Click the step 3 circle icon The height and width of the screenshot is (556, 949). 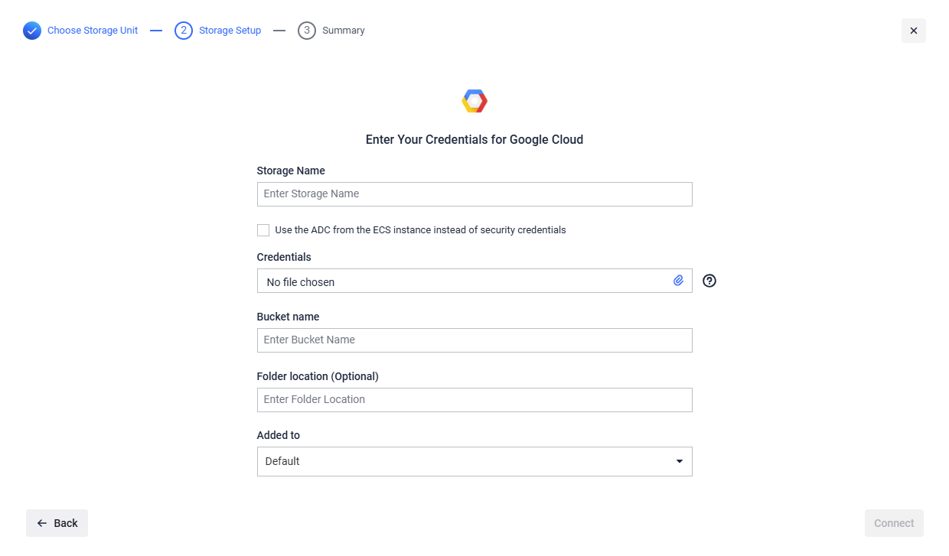tap(307, 31)
